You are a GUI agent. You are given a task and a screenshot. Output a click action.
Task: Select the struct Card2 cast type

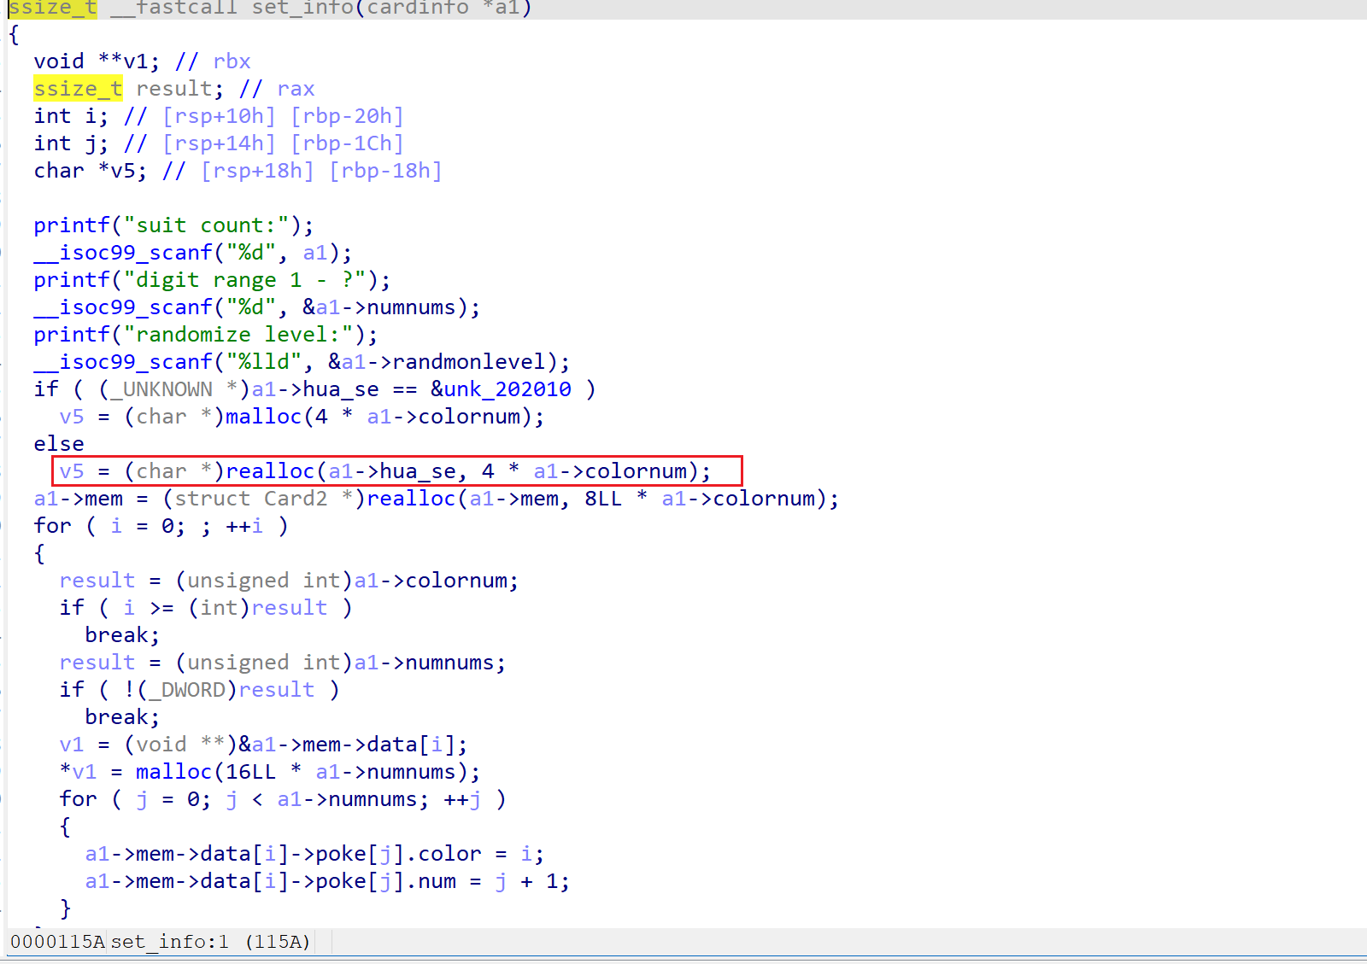point(250,499)
